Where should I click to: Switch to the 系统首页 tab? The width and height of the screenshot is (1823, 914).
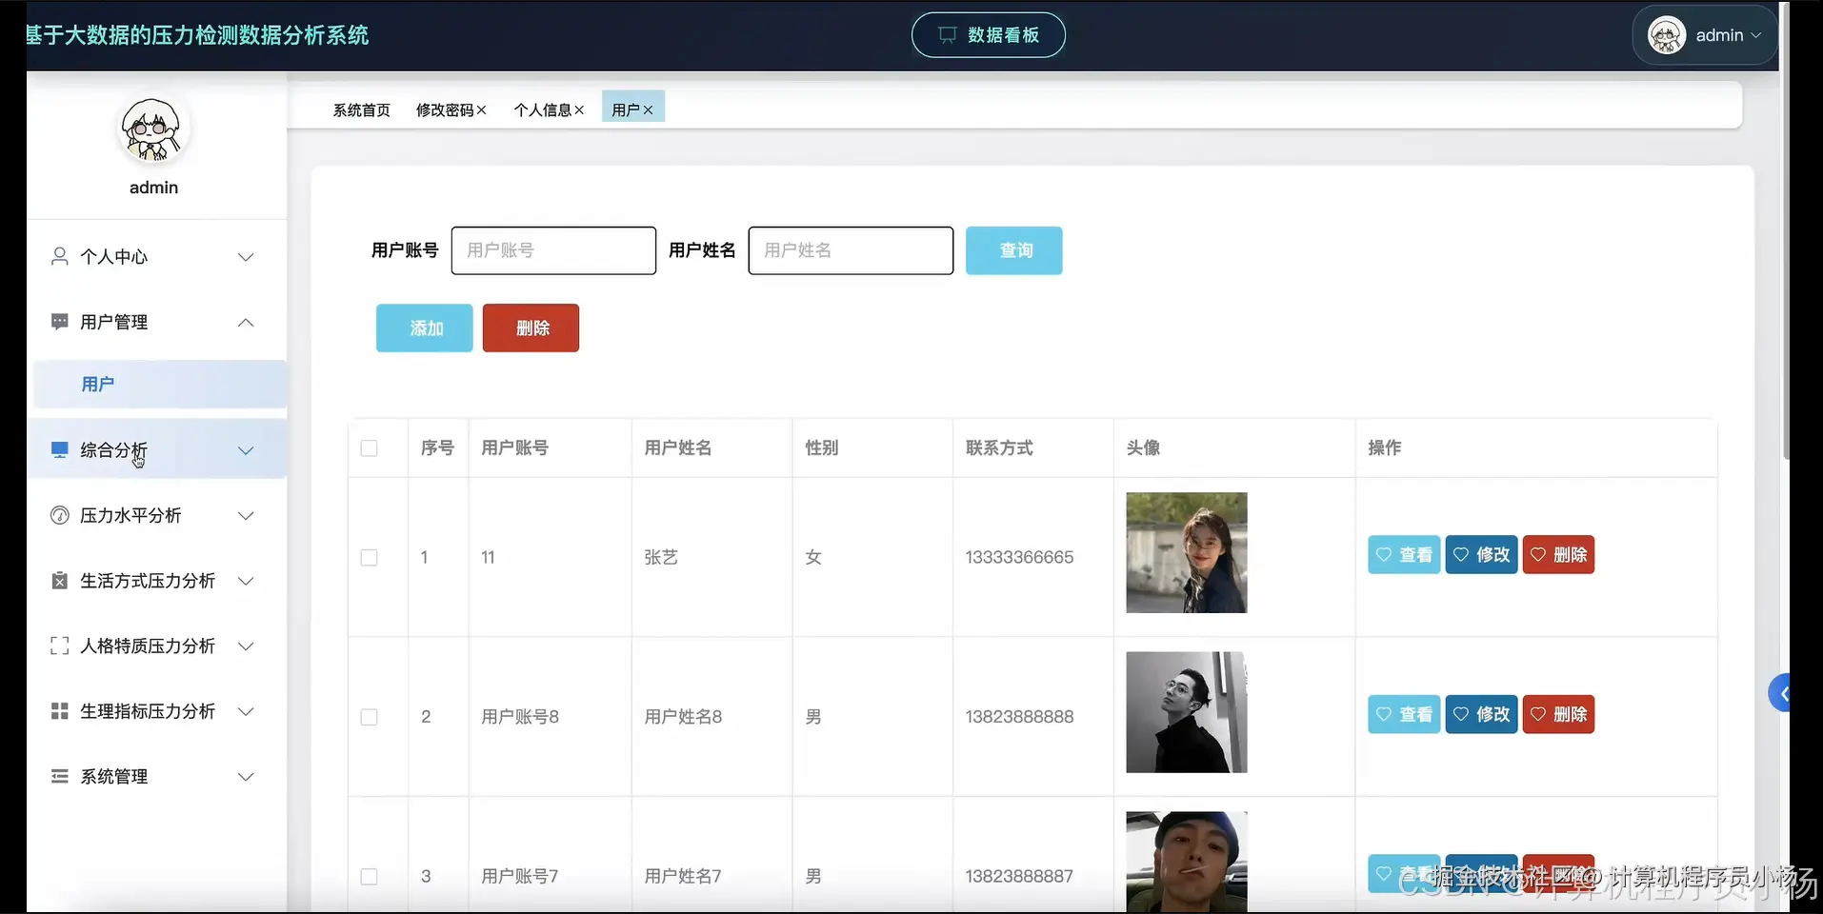coord(362,110)
